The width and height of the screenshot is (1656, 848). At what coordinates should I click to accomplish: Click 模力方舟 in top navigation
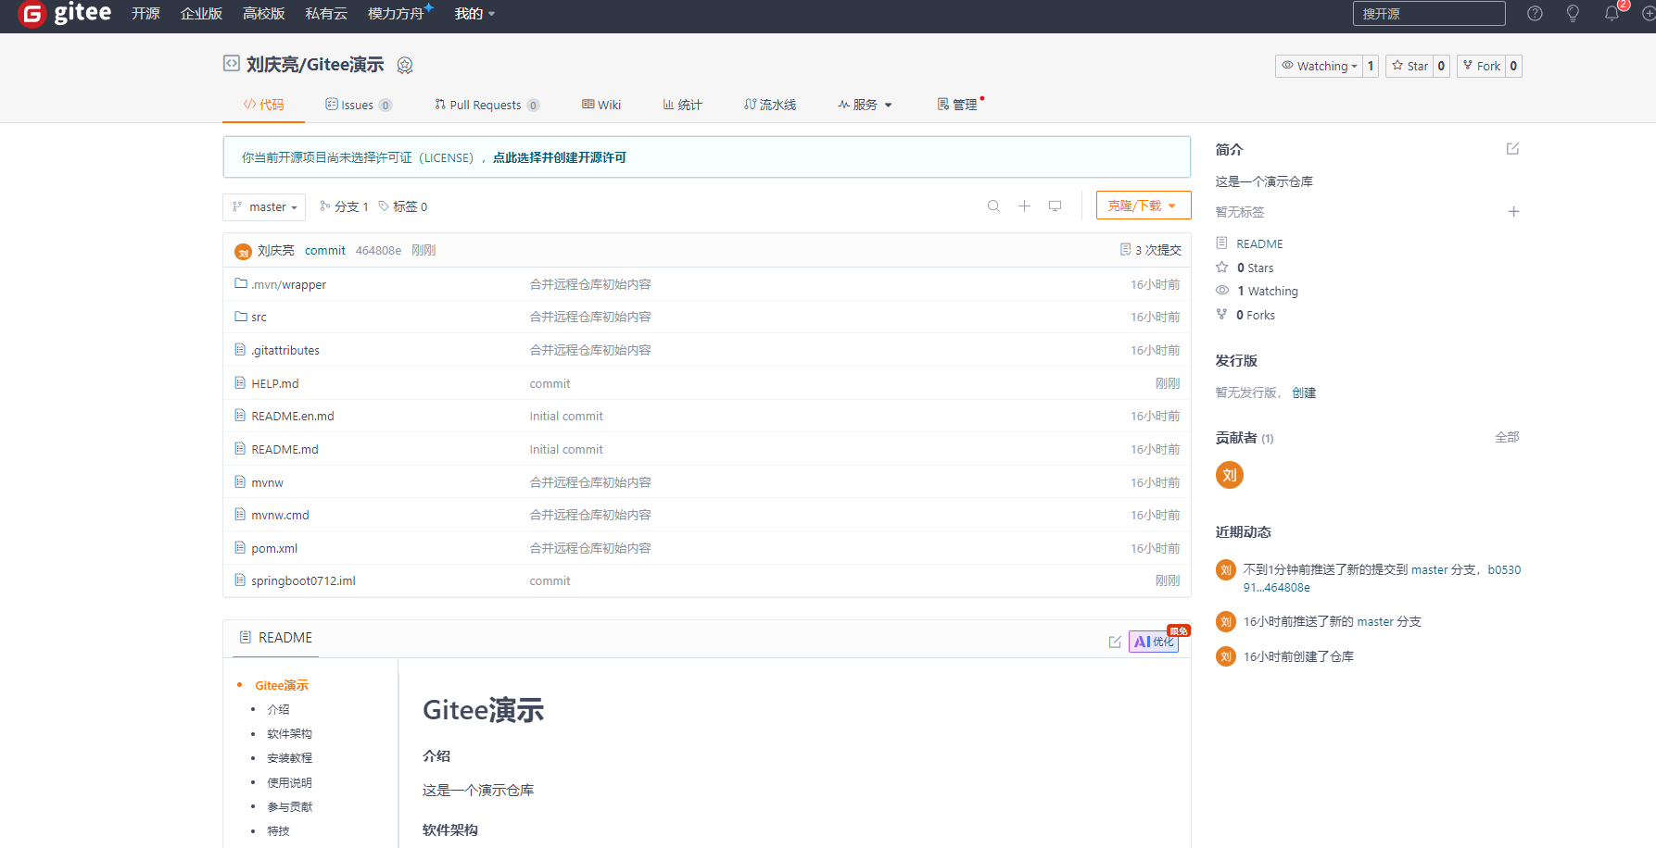point(396,13)
